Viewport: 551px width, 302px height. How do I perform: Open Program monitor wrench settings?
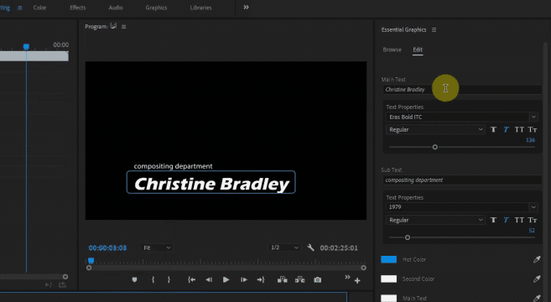[310, 247]
